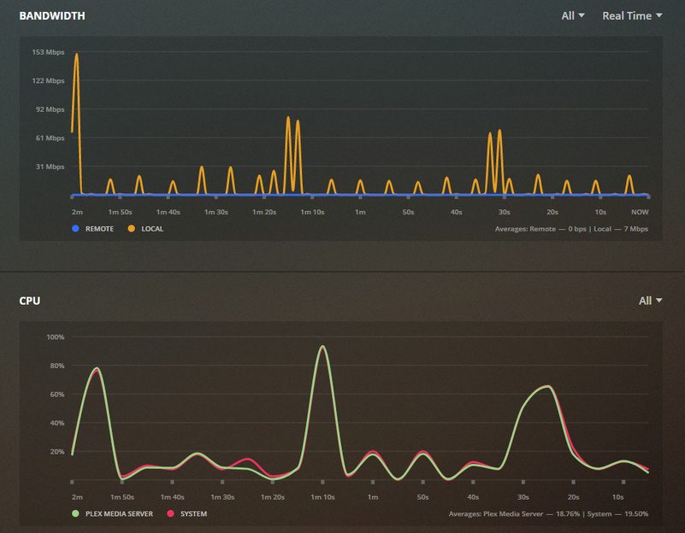Click the CPU section heading
The width and height of the screenshot is (685, 533).
30,301
